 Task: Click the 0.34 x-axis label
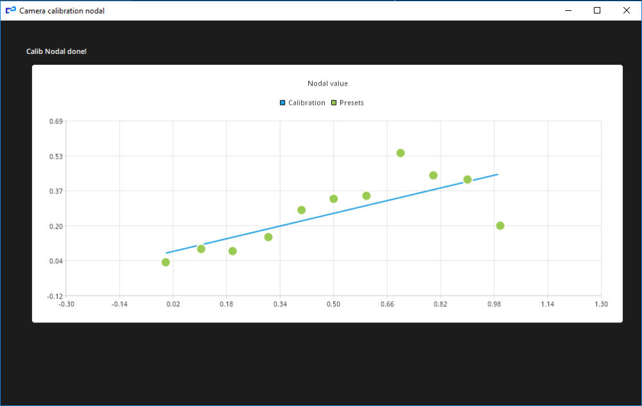[280, 304]
